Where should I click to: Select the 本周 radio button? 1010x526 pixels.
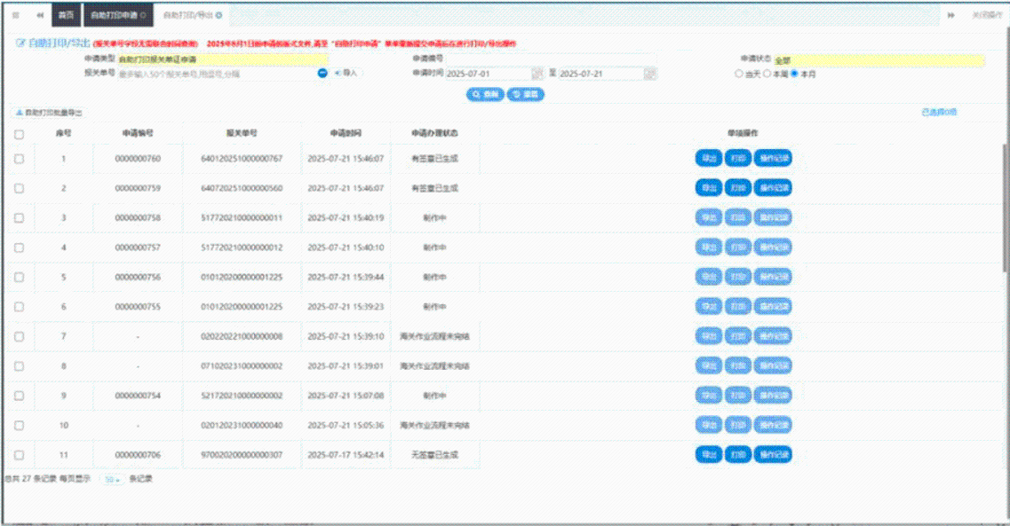[x=767, y=74]
